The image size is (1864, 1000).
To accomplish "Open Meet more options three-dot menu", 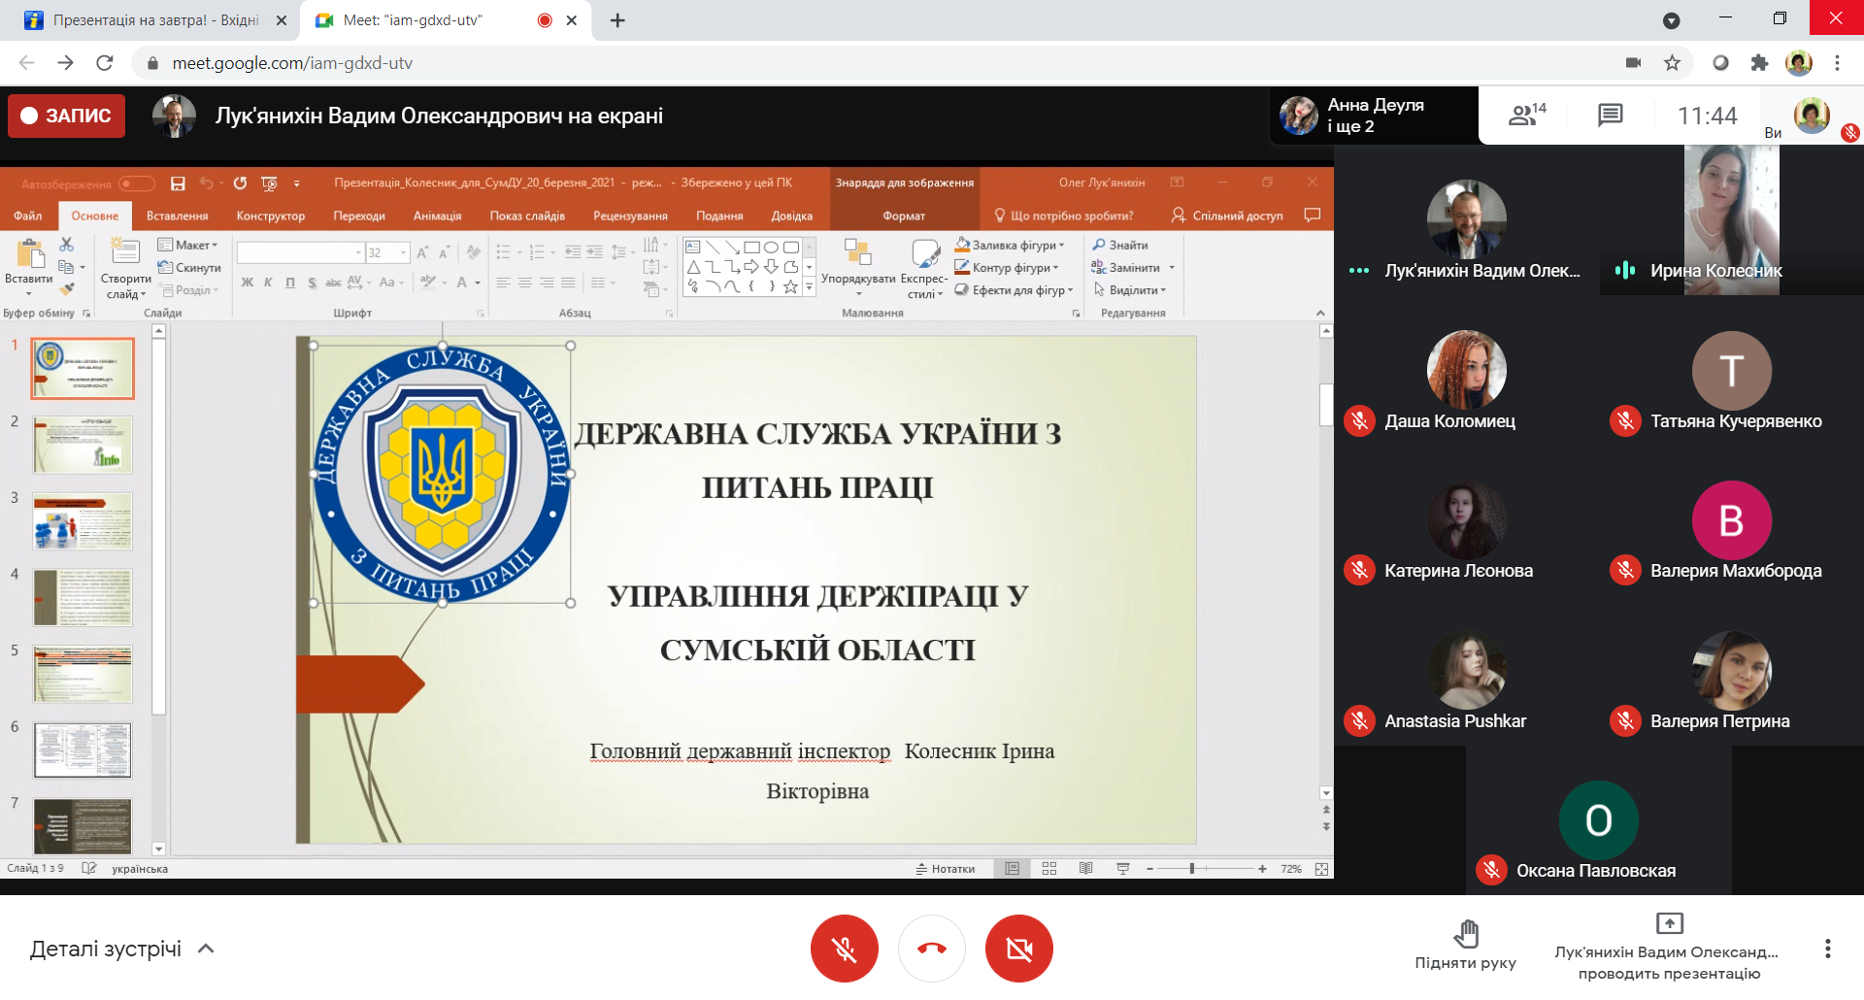I will pyautogui.click(x=1827, y=949).
